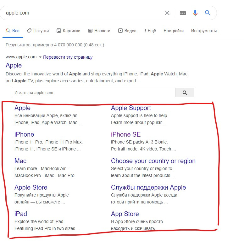
Task: Click the 'iPhone SE packs A13 Bionic' description
Action: coord(139,142)
